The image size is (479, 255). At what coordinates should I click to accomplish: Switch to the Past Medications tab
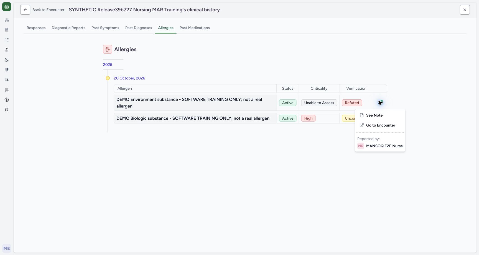coord(195,28)
